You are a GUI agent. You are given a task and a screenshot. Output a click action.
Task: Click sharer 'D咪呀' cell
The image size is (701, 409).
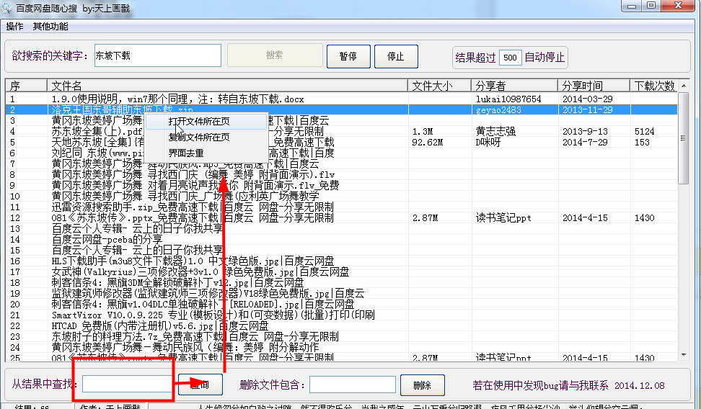point(488,143)
